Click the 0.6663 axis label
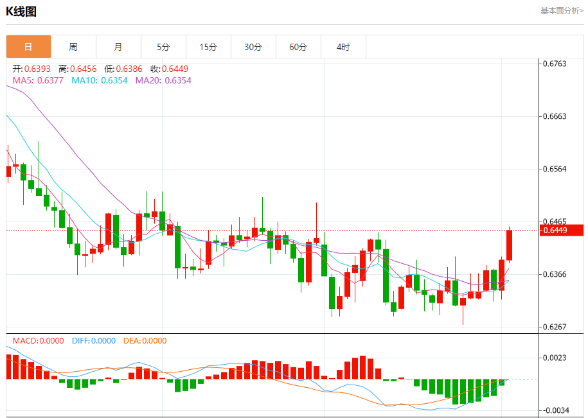The image size is (588, 418). pos(555,116)
